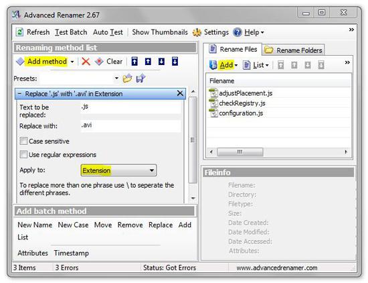Add a Remove batch method

point(130,225)
